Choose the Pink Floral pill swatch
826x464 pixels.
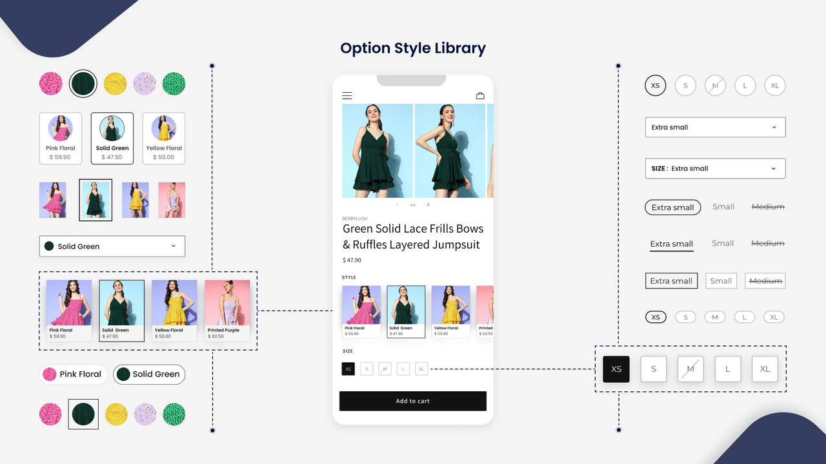tap(73, 374)
